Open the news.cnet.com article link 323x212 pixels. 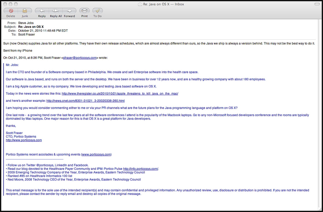click(x=85, y=101)
